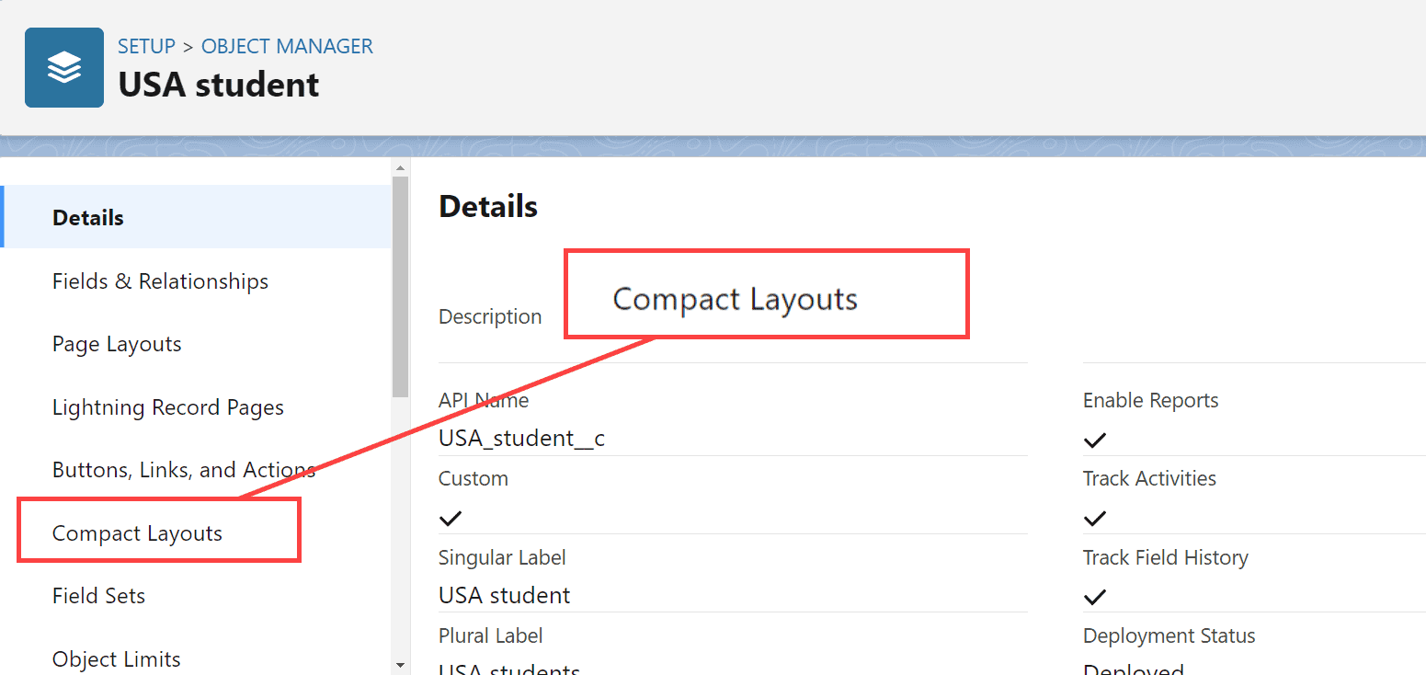Select Field Sets in the sidebar
The width and height of the screenshot is (1426, 675).
[x=98, y=595]
